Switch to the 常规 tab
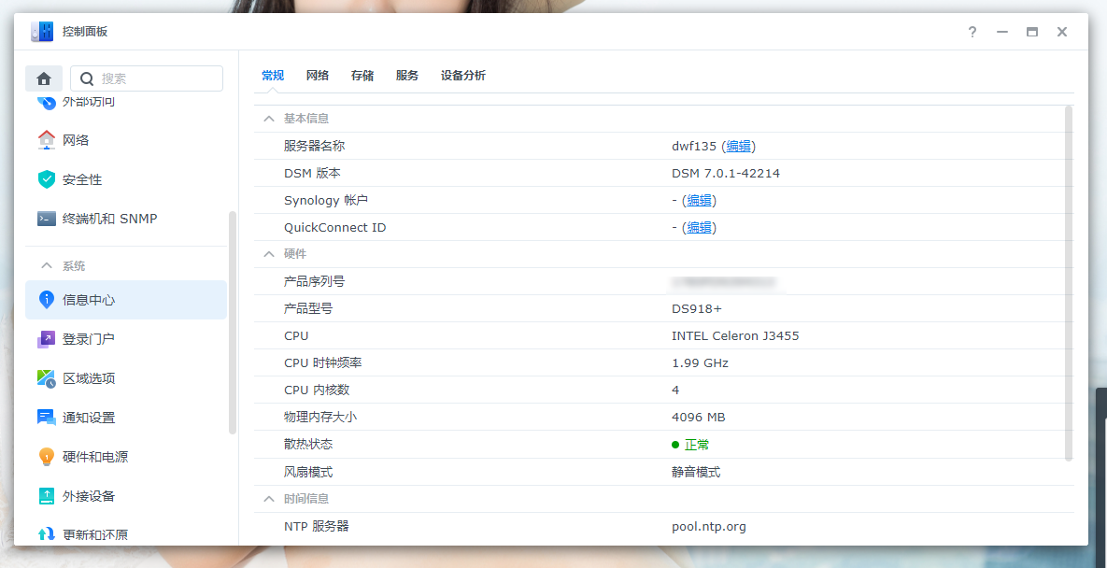 pyautogui.click(x=273, y=76)
